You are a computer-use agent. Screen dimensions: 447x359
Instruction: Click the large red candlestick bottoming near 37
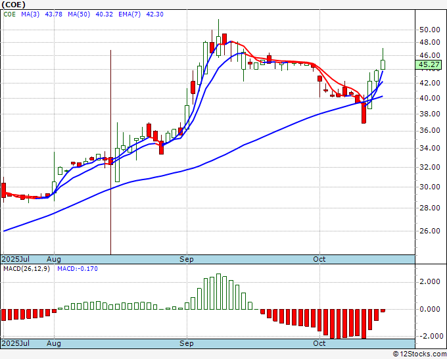[x=364, y=113]
